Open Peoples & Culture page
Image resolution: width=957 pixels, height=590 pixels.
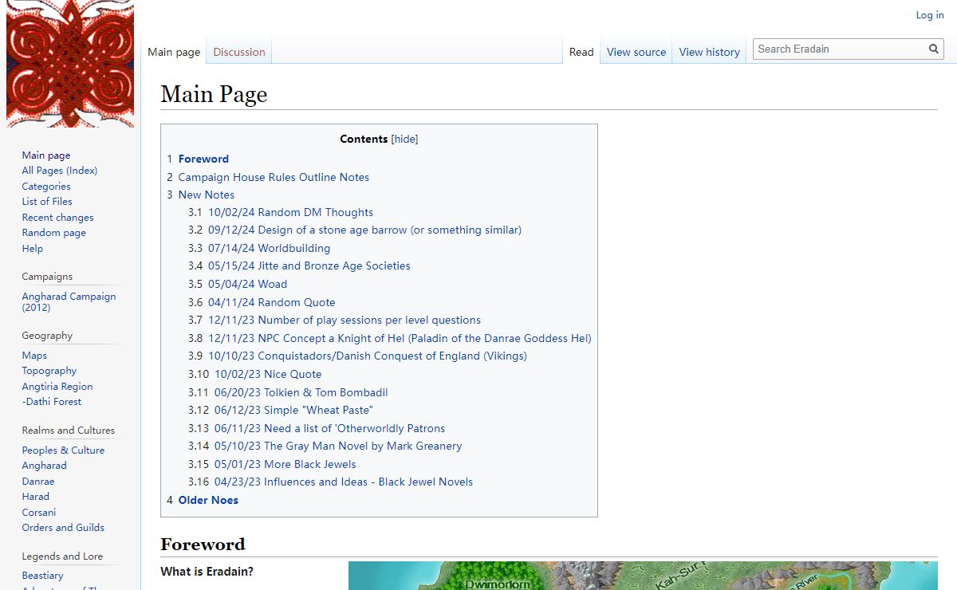64,450
